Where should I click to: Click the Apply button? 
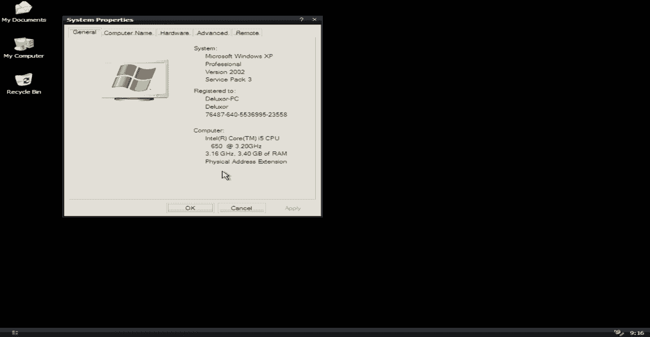coord(292,208)
